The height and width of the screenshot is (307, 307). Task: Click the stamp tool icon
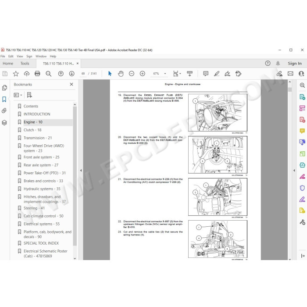[238, 74]
